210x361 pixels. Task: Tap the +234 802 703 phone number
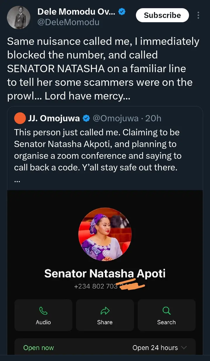[96, 286]
